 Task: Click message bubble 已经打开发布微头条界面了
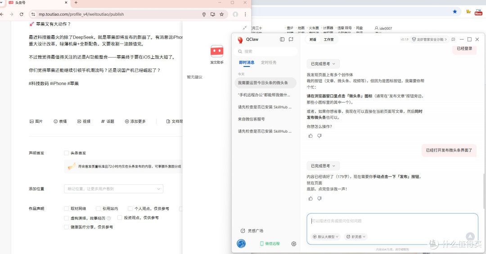pos(449,150)
